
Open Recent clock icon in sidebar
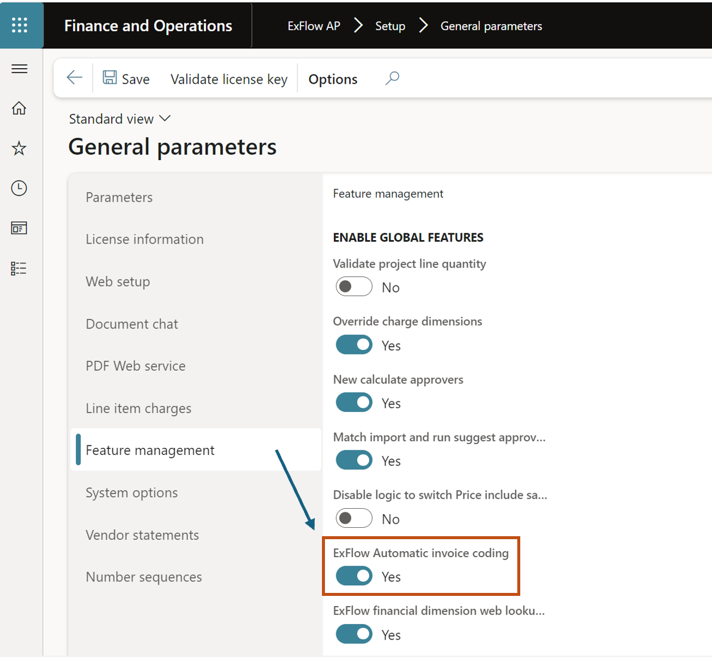[x=19, y=188]
